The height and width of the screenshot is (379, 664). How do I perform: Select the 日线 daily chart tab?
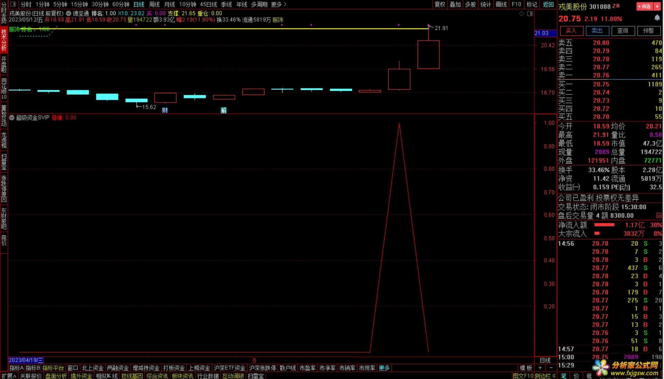(139, 4)
